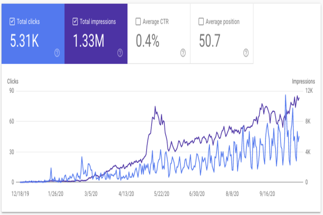Click the 5/22/20 date label
This screenshot has width=323, height=215.
(x=161, y=194)
